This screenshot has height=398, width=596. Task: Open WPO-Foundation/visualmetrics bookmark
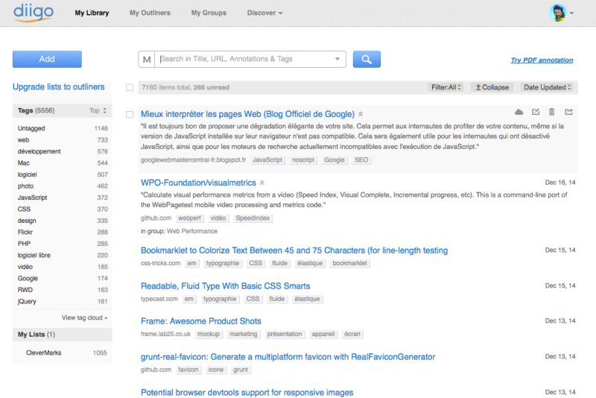198,183
